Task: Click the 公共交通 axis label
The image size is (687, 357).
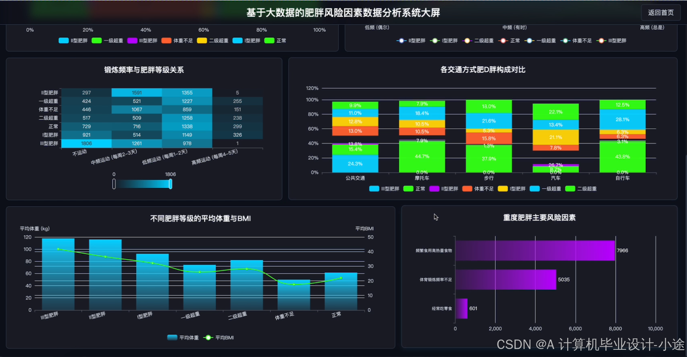Action: coord(355,178)
